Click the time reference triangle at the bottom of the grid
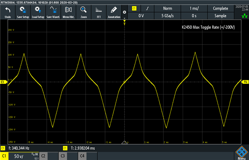This screenshot has height=160, width=249. coord(125,142)
